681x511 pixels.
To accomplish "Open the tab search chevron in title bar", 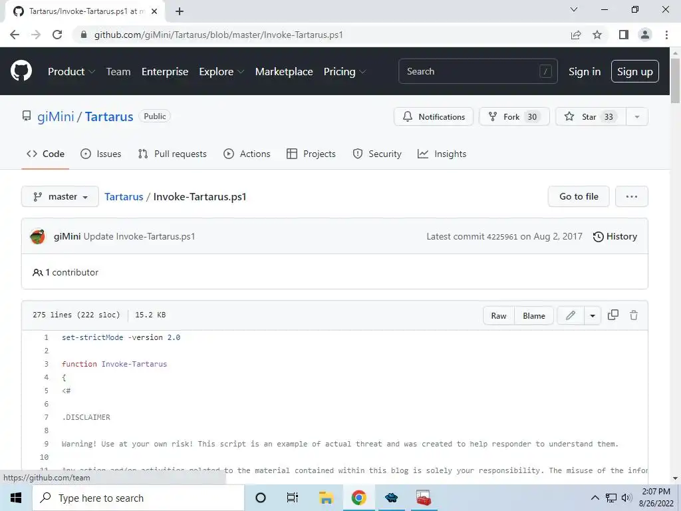I will tap(574, 9).
